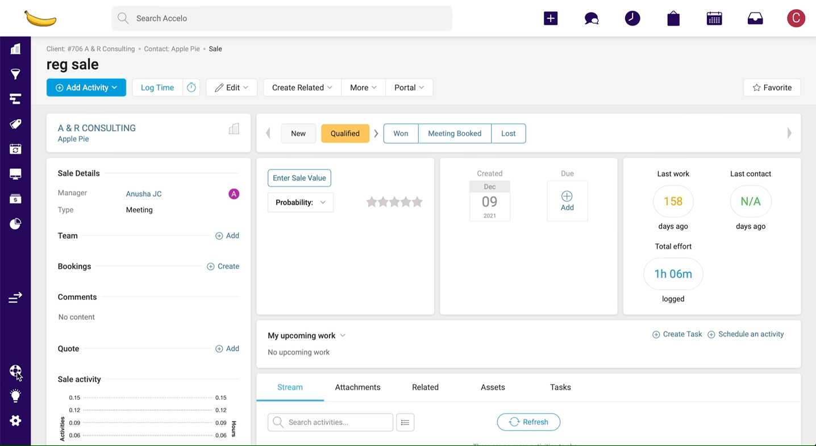Open the More dropdown menu
Screen dimensions: 816x446
click(x=363, y=87)
